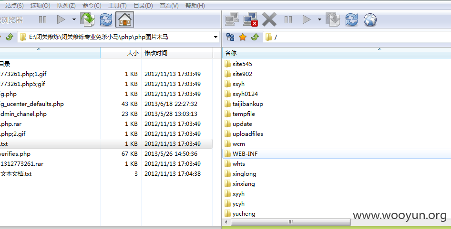The height and width of the screenshot is (229, 451).
Task: Click the local pane play transfer icon
Action: tap(61, 20)
